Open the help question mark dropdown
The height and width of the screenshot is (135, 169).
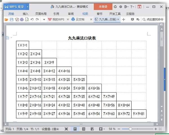pos(132,7)
